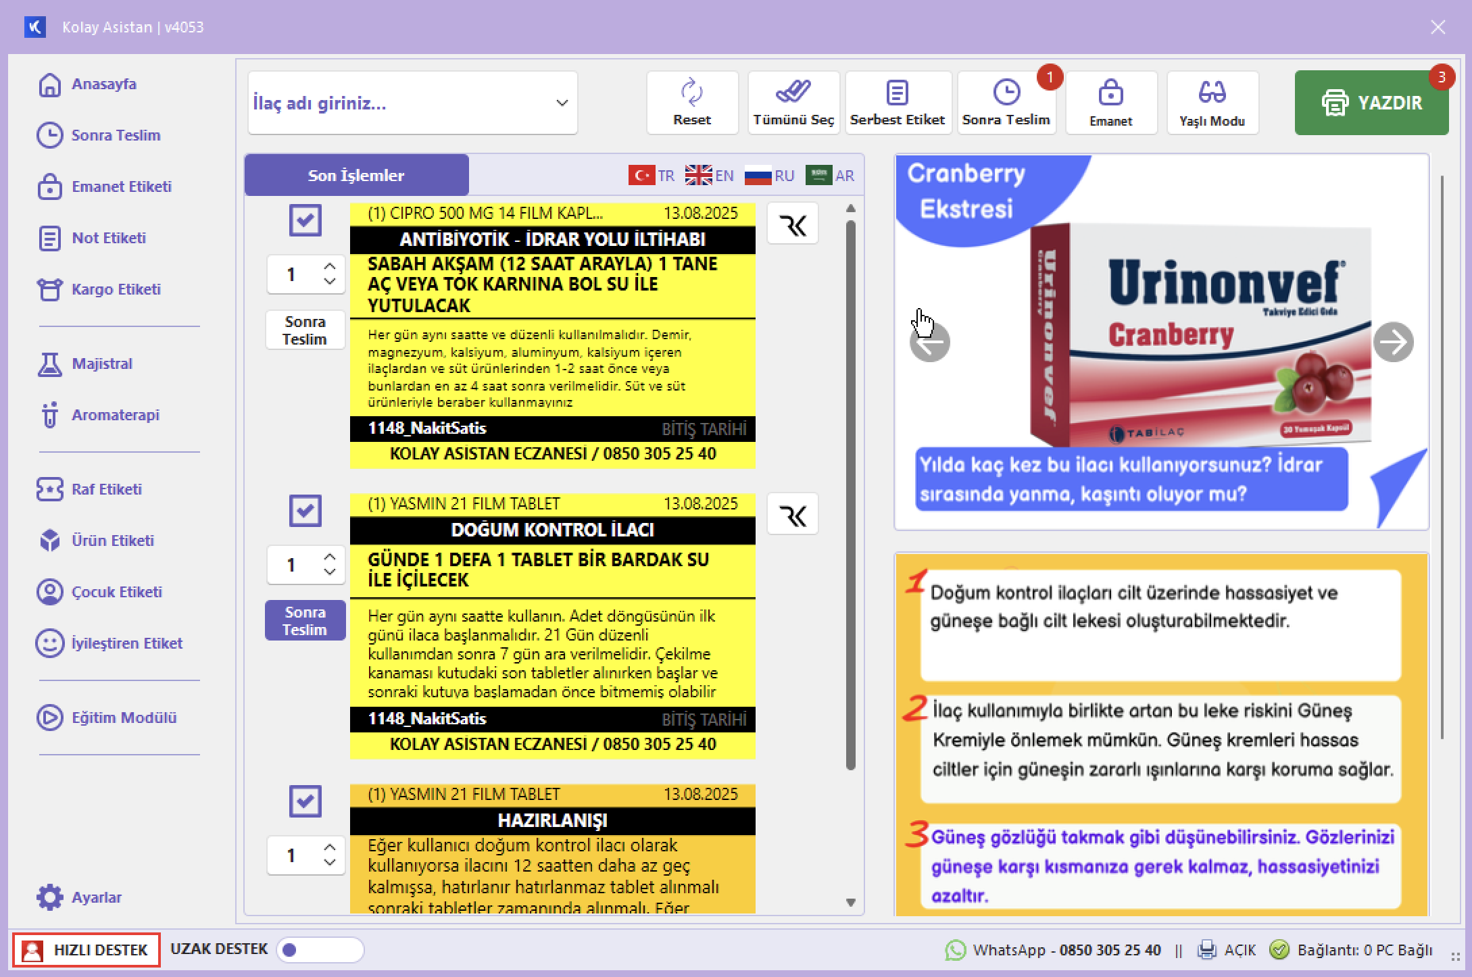Open Sonra Teslim toolbar icon with badge

[1006, 101]
